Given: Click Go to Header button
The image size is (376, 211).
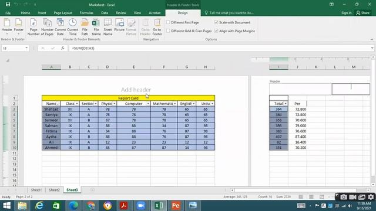Looking at the screenshot, I should (x=145, y=27).
